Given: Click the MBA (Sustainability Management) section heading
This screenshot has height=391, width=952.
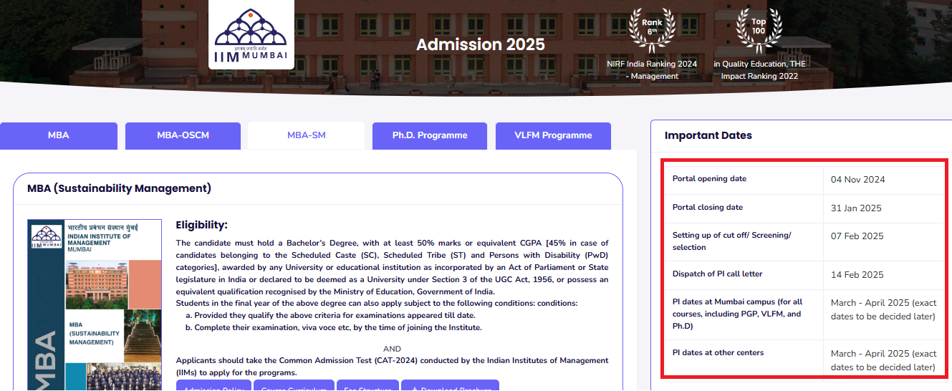Looking at the screenshot, I should pyautogui.click(x=119, y=189).
